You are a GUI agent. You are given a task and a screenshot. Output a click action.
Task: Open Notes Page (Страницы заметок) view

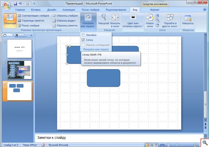pos(31,21)
